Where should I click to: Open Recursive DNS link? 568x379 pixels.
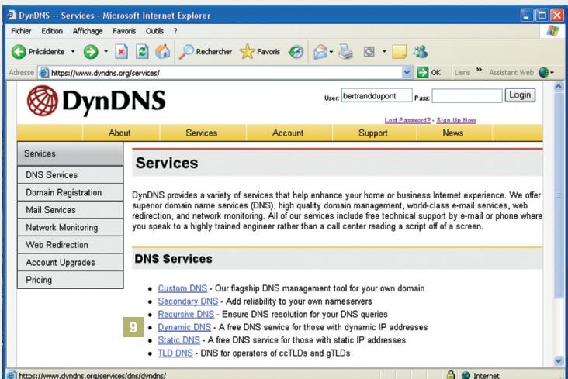(x=185, y=314)
